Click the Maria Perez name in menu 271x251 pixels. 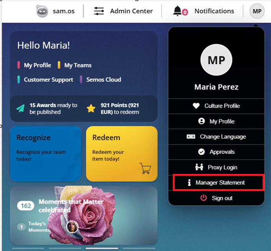pos(216,87)
